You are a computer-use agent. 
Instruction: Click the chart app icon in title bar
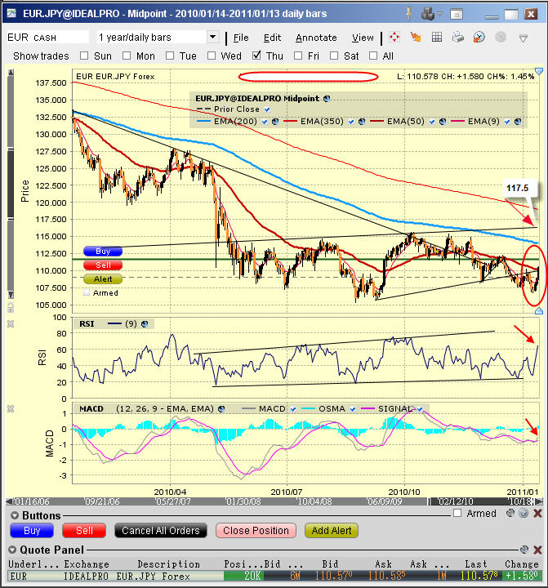(x=11, y=14)
